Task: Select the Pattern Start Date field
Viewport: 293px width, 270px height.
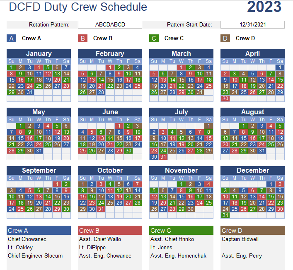Action: 252,25
